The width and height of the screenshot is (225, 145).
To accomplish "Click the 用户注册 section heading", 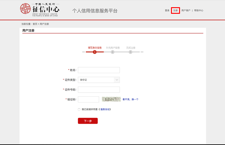I will point(28,30).
